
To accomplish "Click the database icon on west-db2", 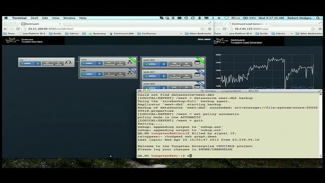I will coord(198,63).
